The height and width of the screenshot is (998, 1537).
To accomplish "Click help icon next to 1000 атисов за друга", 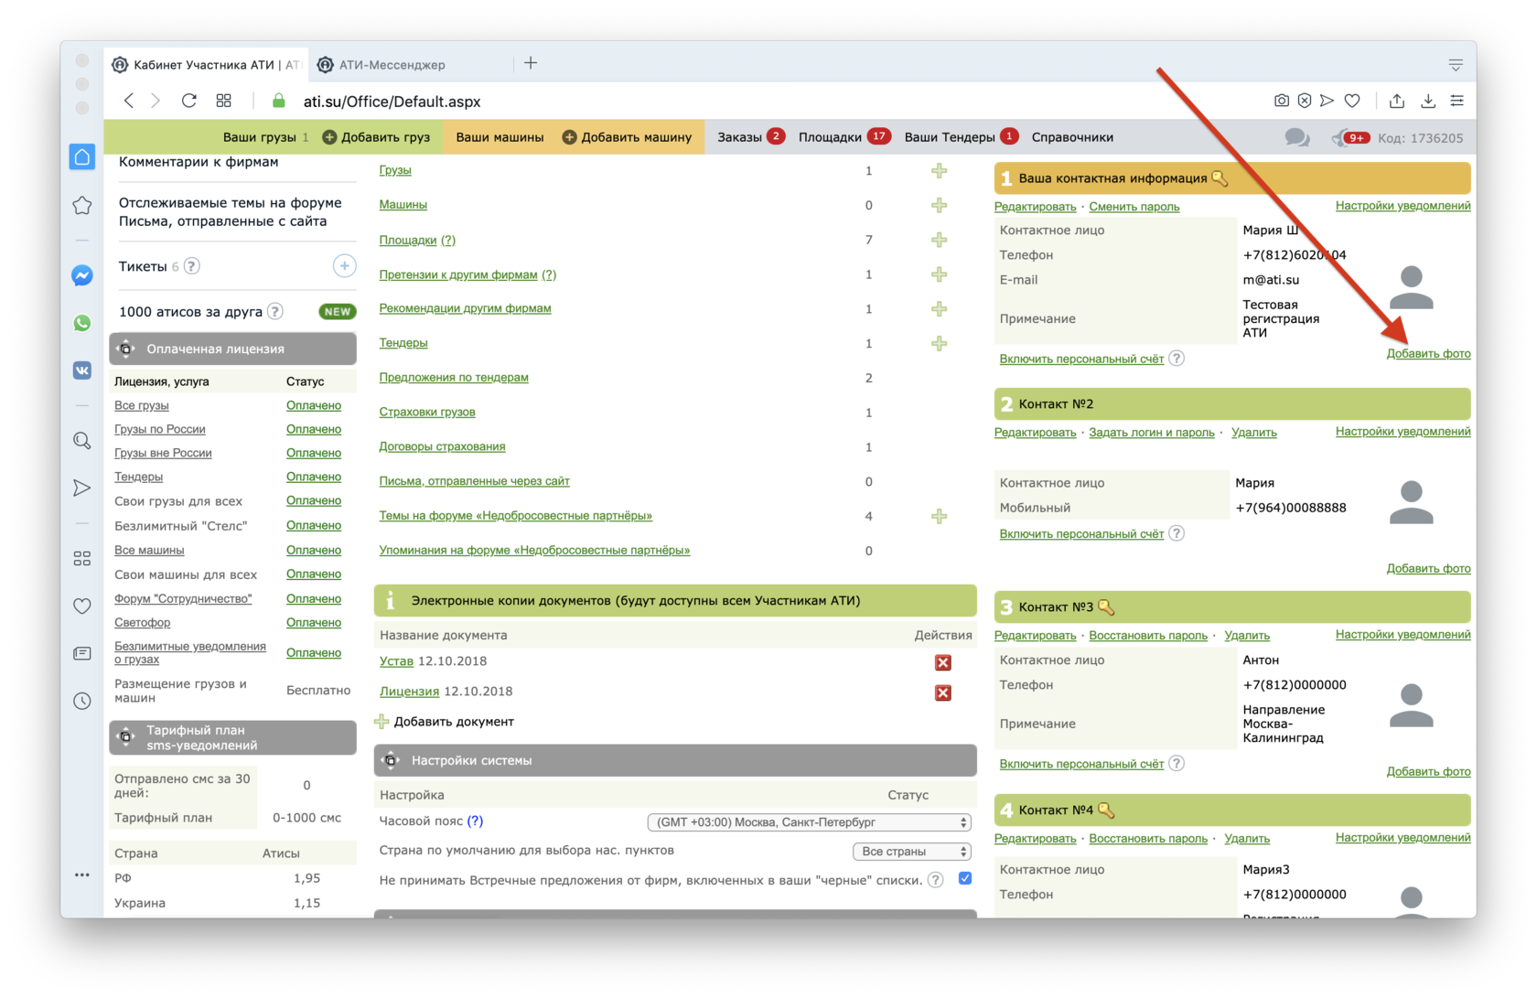I will tap(274, 311).
